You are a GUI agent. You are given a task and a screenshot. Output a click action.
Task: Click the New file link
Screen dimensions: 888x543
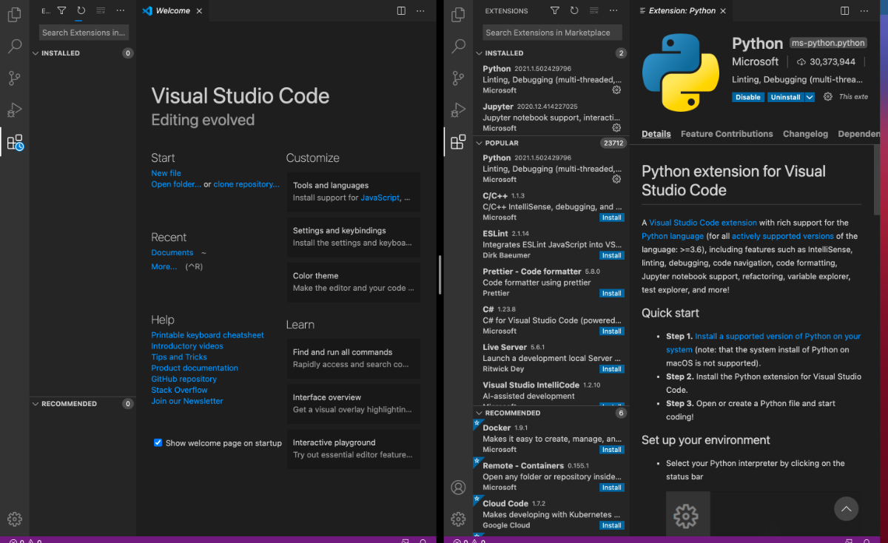166,173
